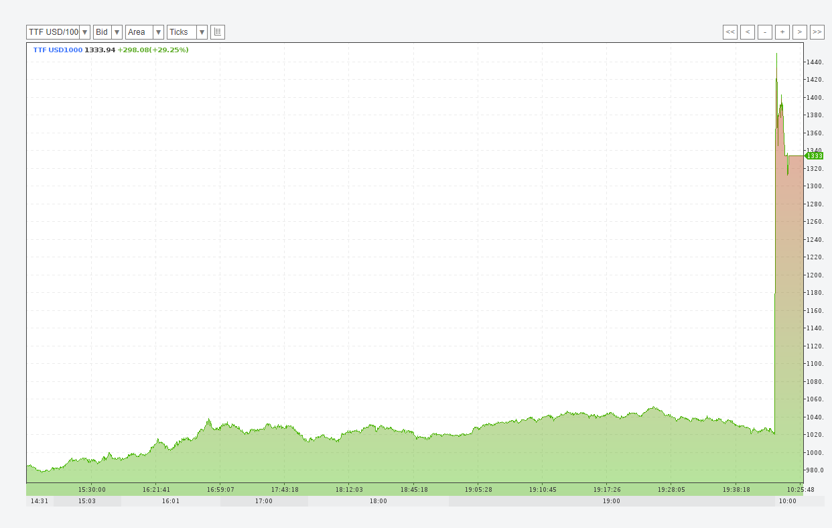This screenshot has height=528, width=832.
Task: Open the Ticks interval dropdown
Action: 187,32
